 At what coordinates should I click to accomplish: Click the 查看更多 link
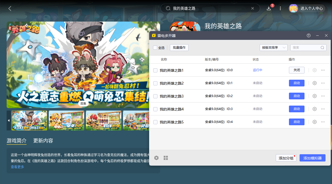point(17,167)
